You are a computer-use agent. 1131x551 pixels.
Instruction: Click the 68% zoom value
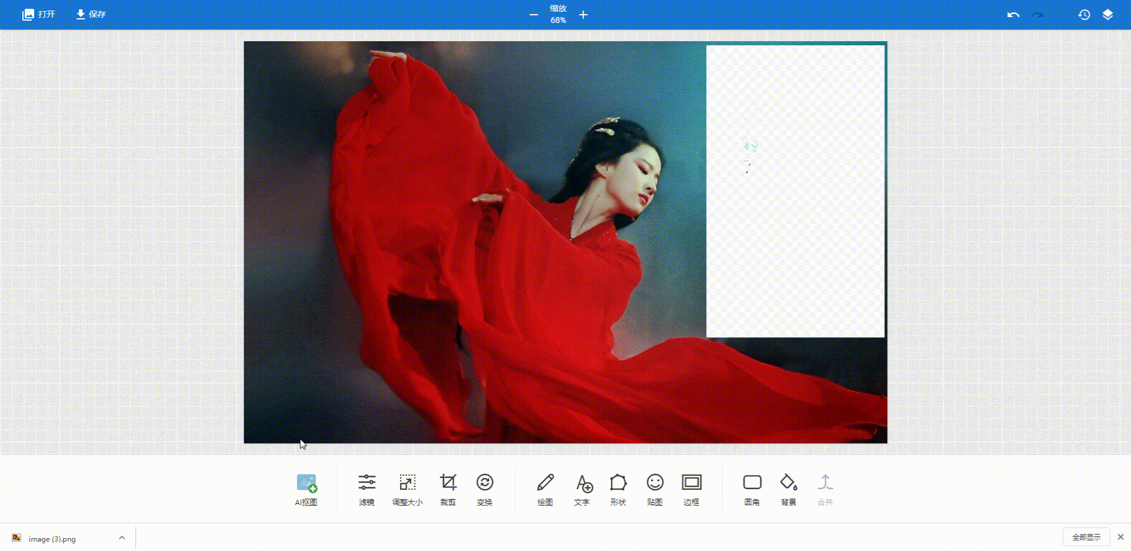tap(558, 20)
